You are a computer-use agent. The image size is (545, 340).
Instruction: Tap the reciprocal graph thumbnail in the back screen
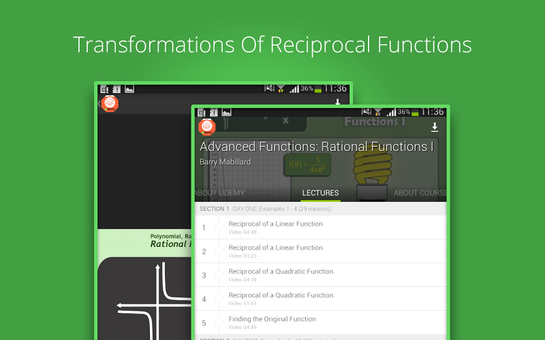click(144, 299)
